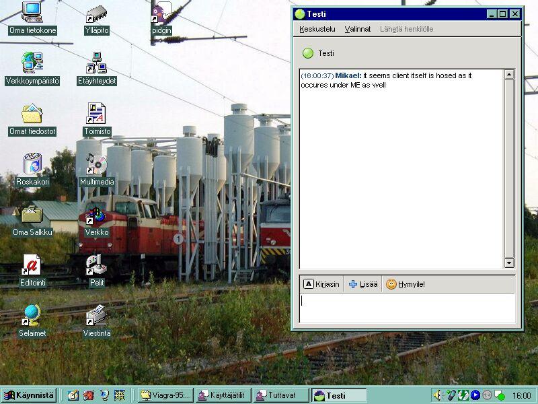
Task: Open the Viestintä desktop shortcut
Action: (x=97, y=317)
